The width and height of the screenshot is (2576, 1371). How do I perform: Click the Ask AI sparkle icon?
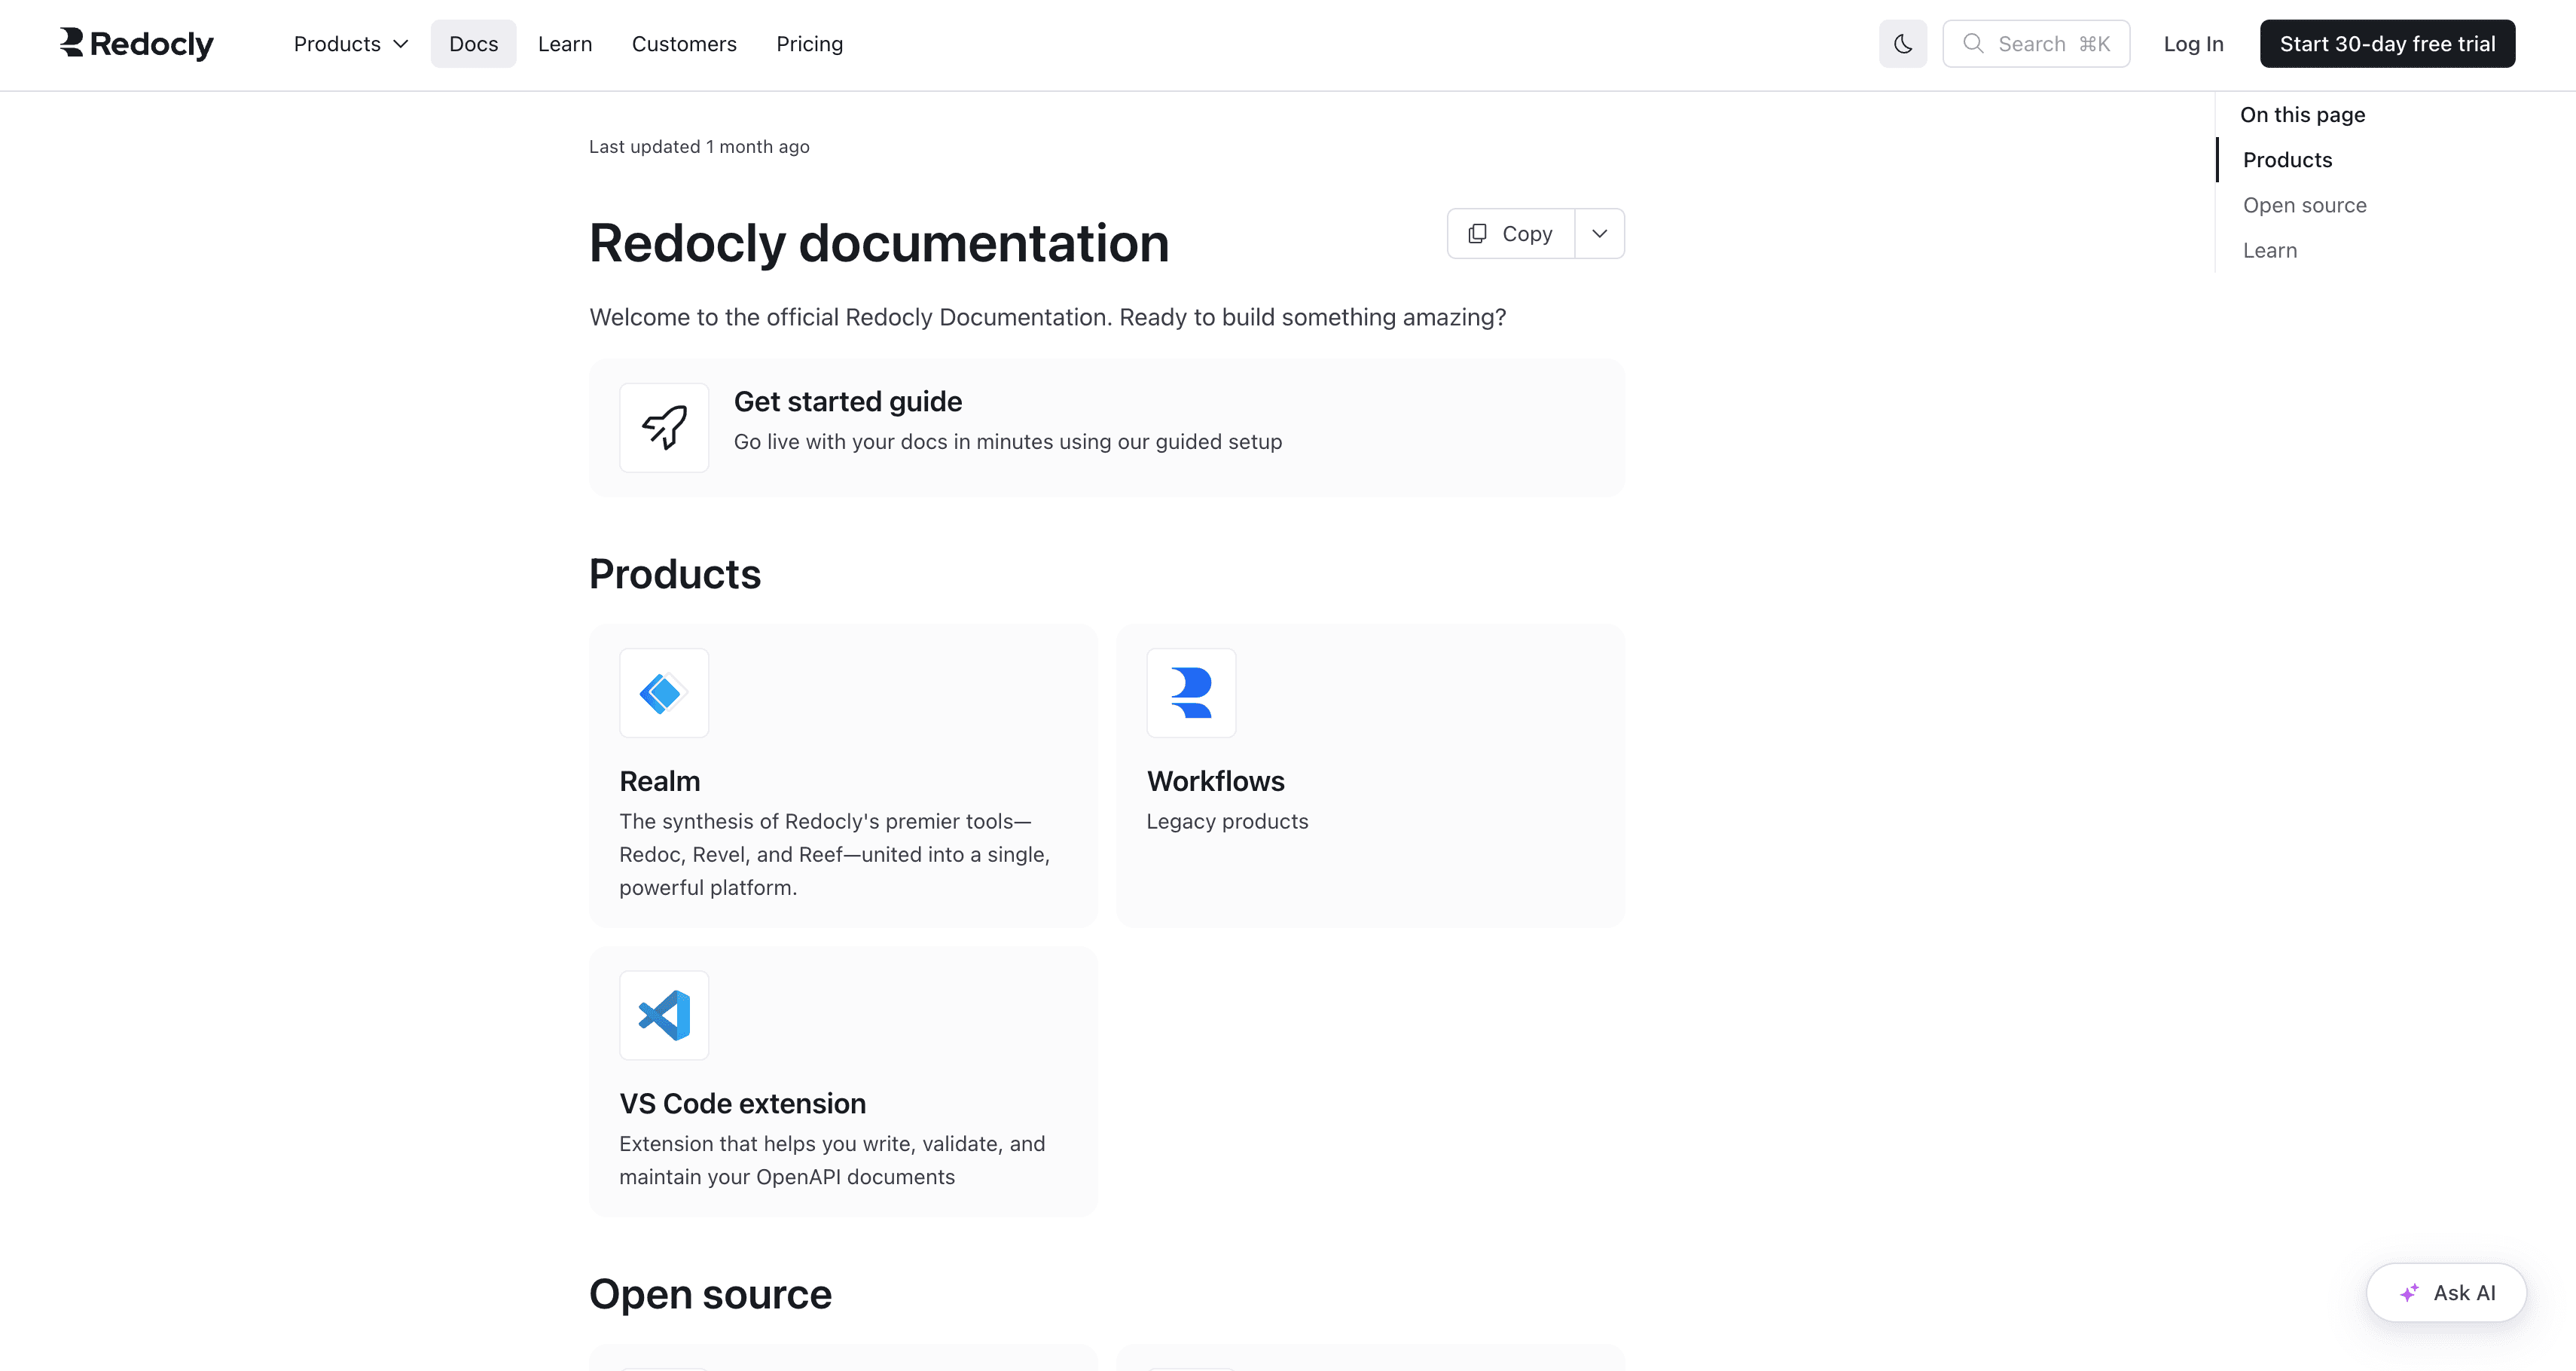tap(2409, 1293)
